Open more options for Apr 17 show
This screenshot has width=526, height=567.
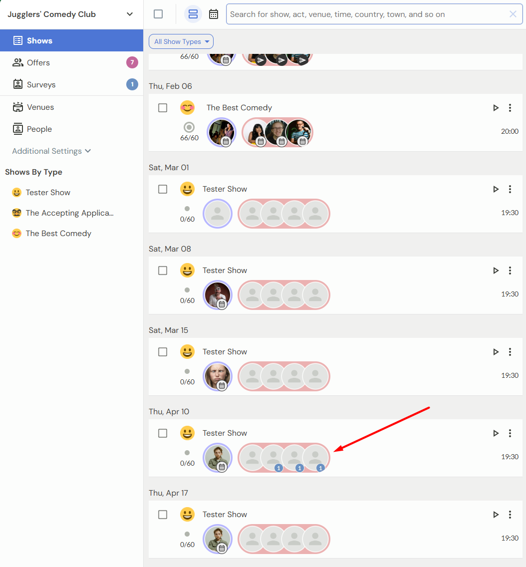click(510, 515)
